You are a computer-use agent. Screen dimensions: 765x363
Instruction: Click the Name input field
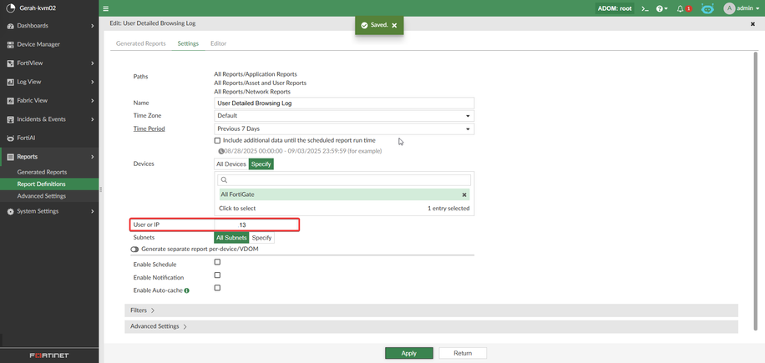click(344, 103)
